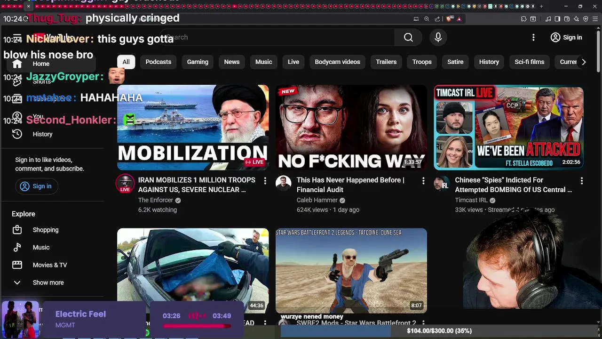
Task: Open Brave Rewards triangle icon
Action: [459, 19]
